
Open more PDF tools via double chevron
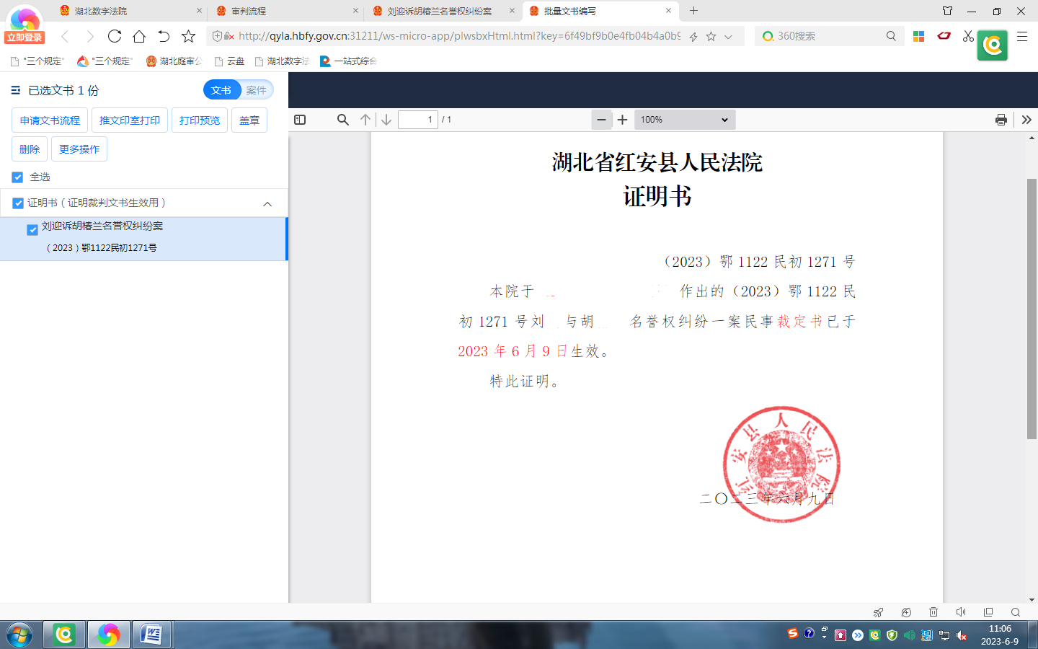pos(1026,120)
